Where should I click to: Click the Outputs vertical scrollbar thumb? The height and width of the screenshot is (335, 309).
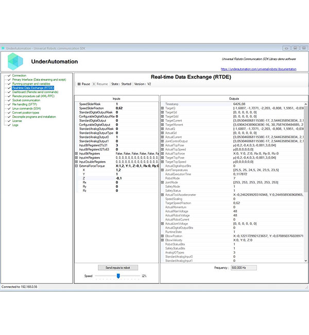tap(305, 149)
